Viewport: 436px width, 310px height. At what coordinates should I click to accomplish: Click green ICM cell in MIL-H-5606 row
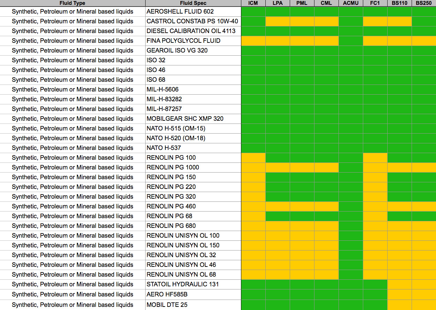point(253,89)
